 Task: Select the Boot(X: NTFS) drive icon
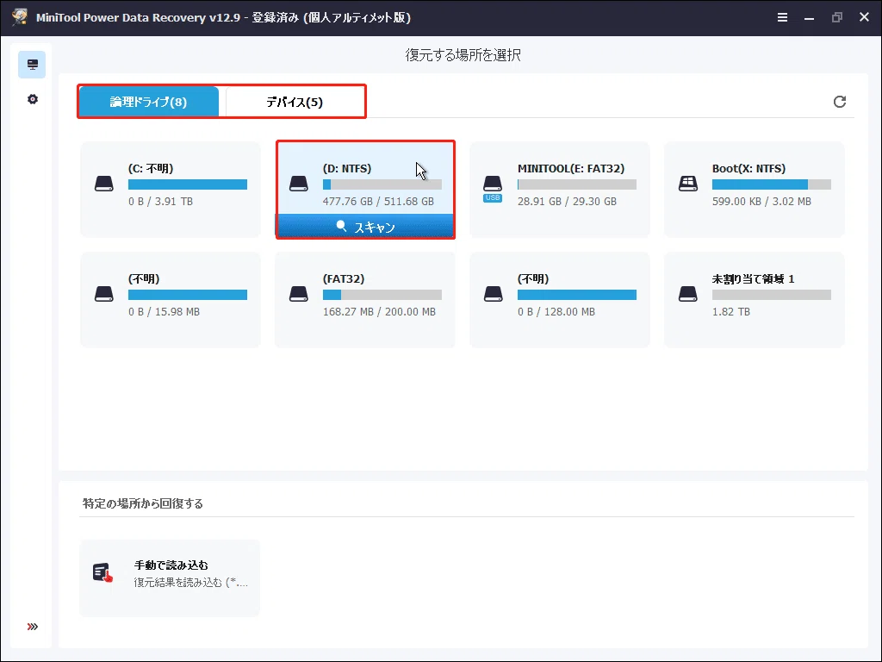pos(688,184)
